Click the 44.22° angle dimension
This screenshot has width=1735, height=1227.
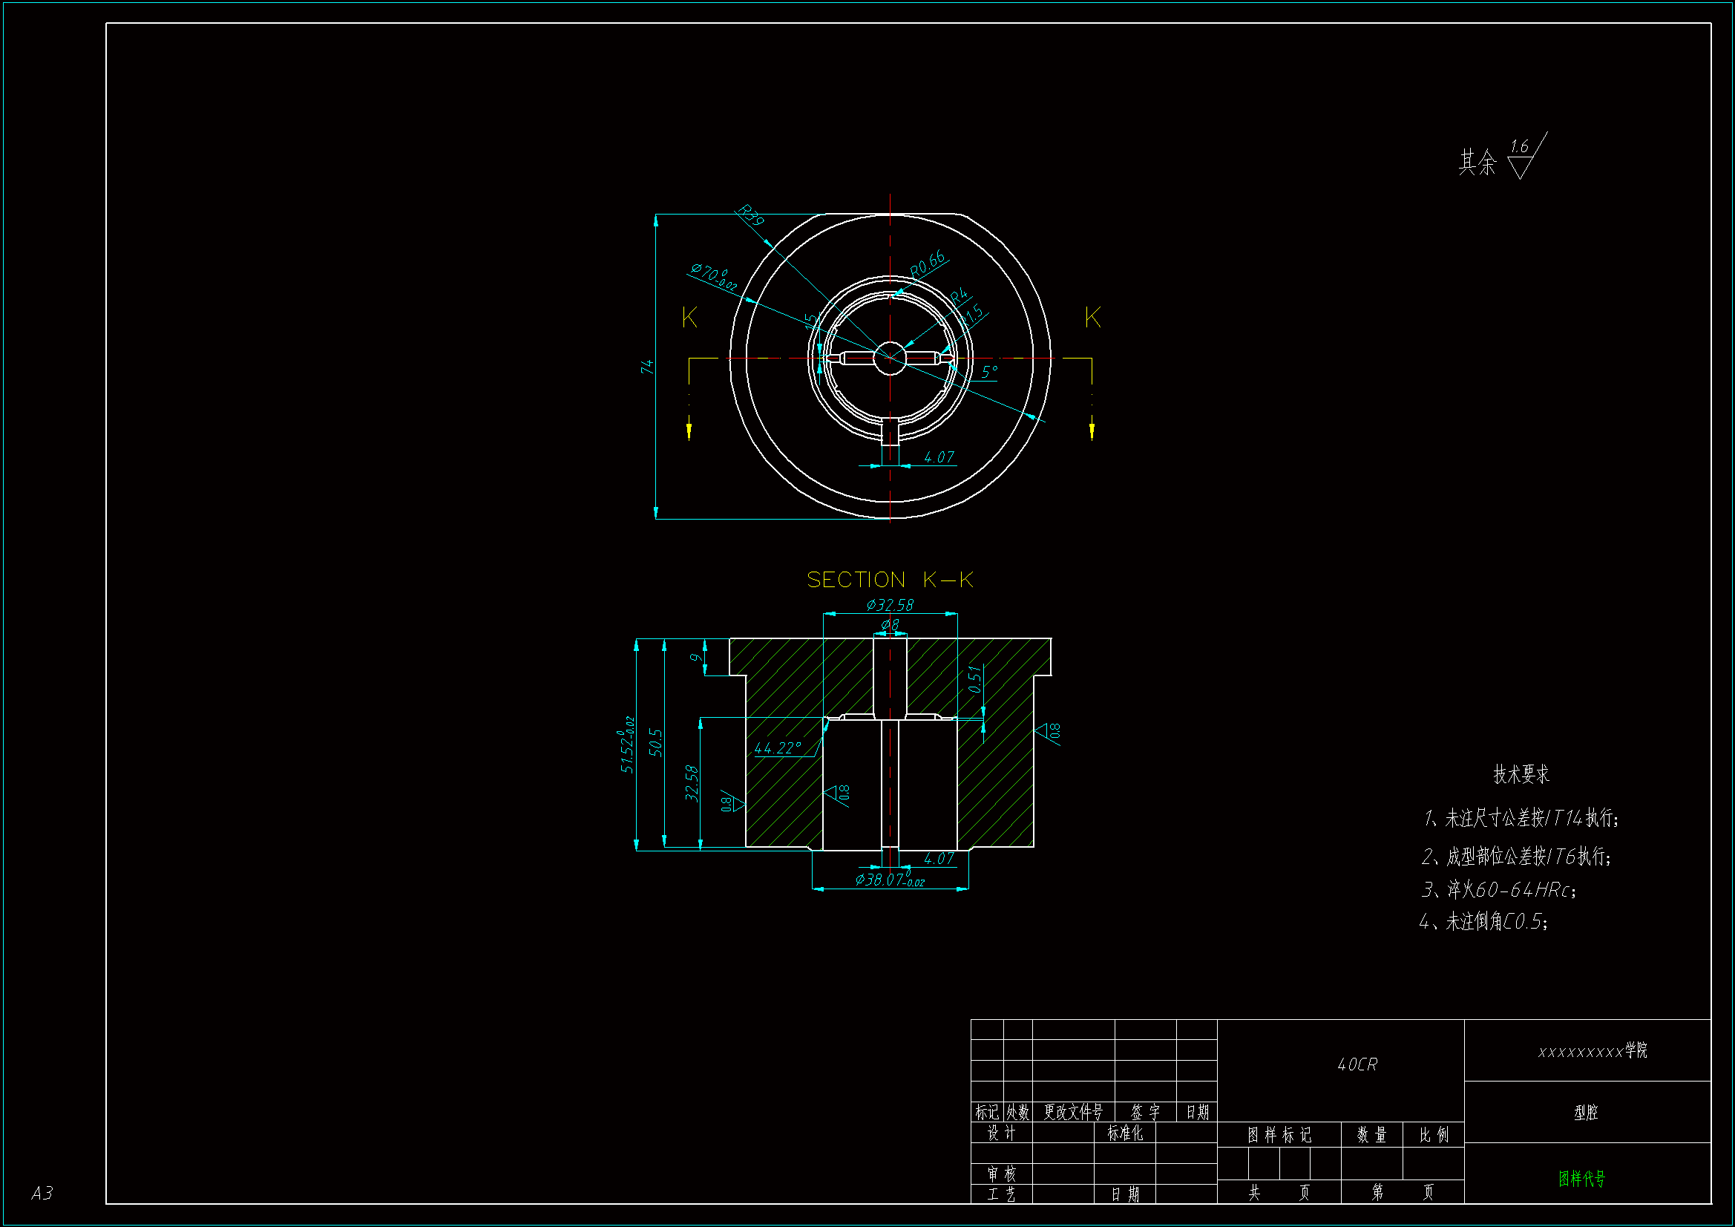(x=778, y=747)
